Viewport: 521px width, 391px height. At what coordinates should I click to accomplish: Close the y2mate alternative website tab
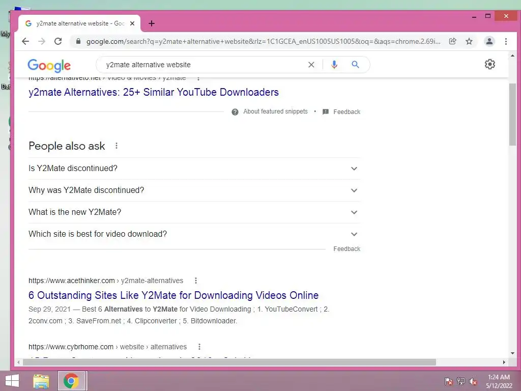[x=132, y=23]
